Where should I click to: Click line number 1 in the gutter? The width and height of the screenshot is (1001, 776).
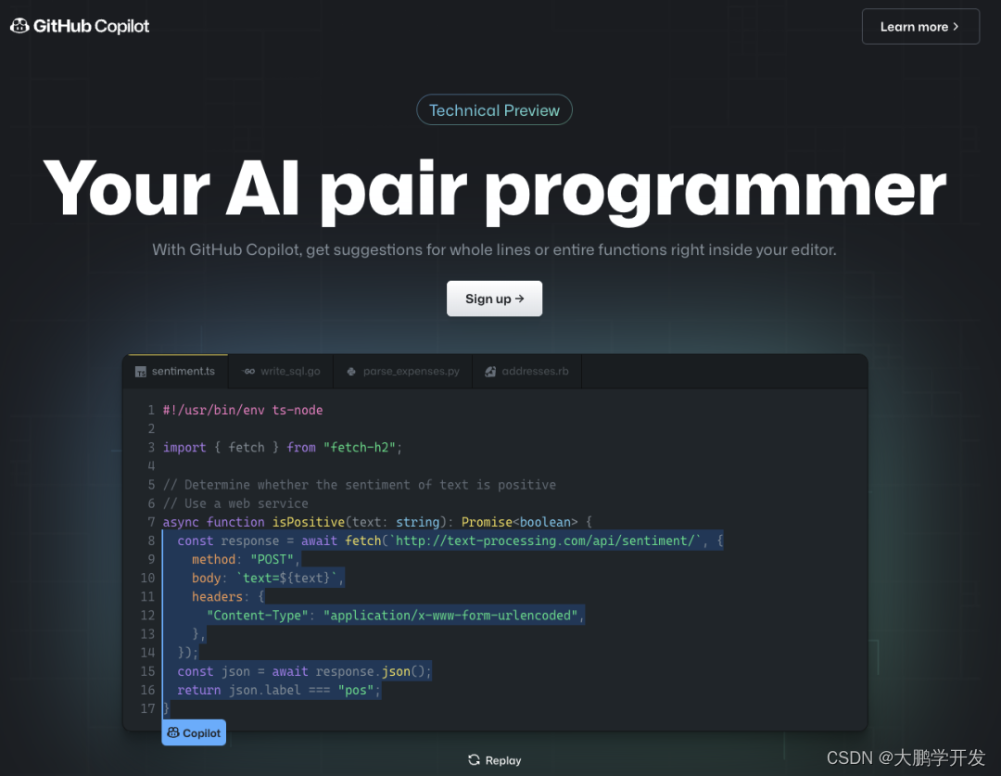point(151,410)
